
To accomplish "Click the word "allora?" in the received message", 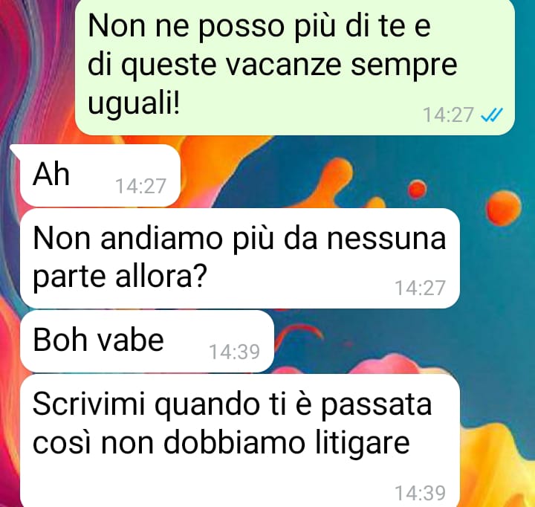I will tap(161, 275).
